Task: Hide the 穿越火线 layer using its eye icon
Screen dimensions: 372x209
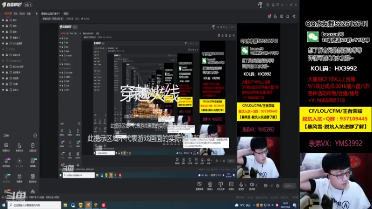Action: coord(3,55)
